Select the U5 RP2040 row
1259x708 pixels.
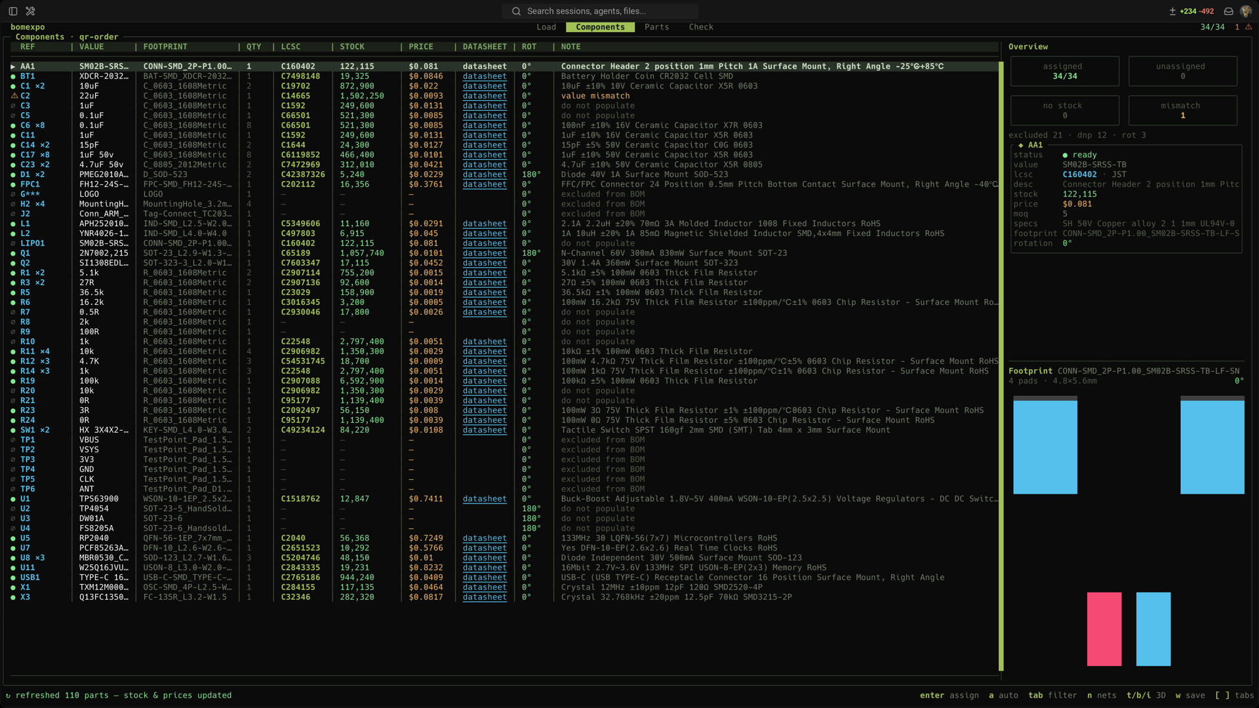point(504,538)
